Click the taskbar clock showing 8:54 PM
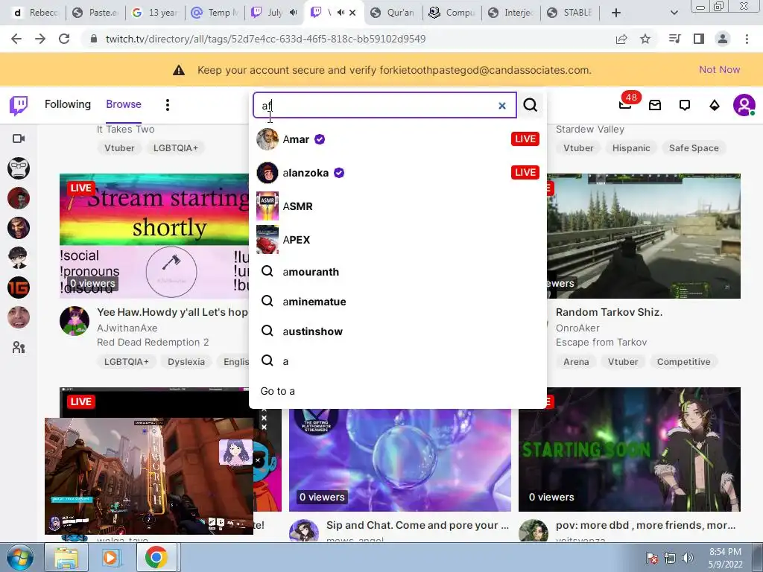 725,558
